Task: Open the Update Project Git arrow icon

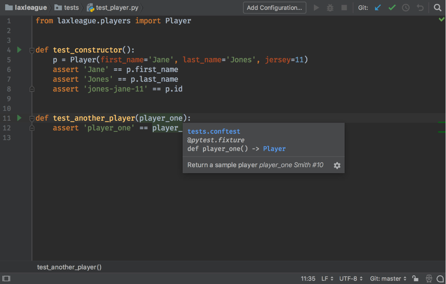Action: (378, 7)
